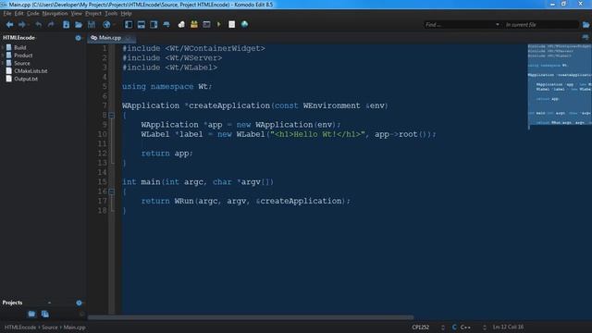The image size is (592, 333).
Task: Click Source in the breadcrumb bar
Action: [49, 327]
